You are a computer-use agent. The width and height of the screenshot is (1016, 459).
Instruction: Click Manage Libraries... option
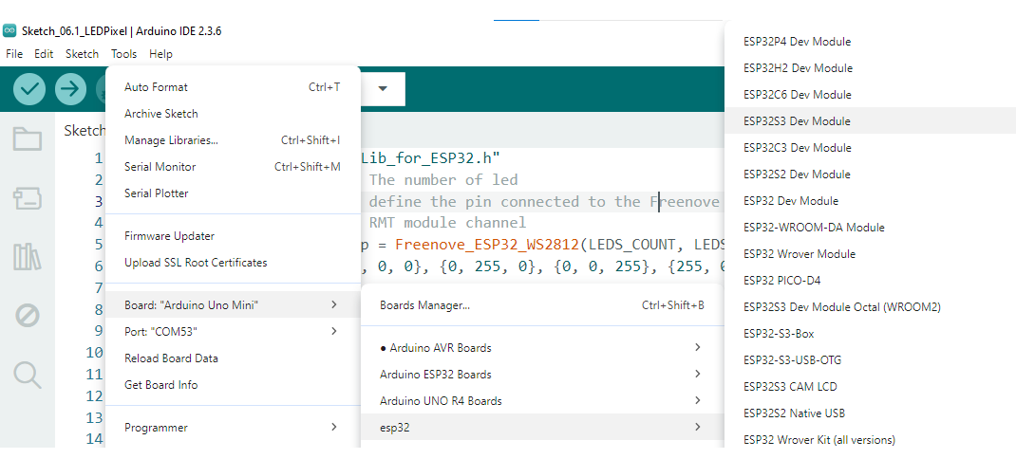[171, 140]
